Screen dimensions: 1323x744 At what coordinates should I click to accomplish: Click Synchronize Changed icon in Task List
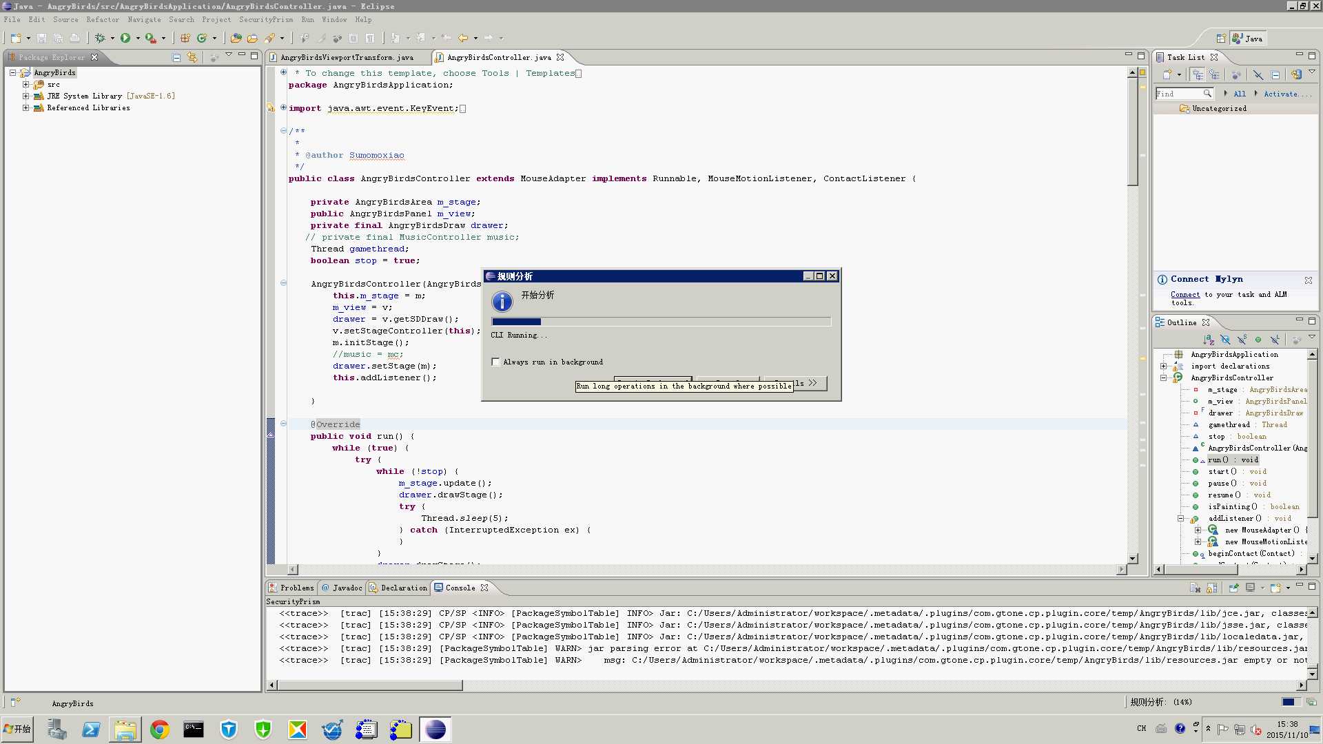point(1296,74)
